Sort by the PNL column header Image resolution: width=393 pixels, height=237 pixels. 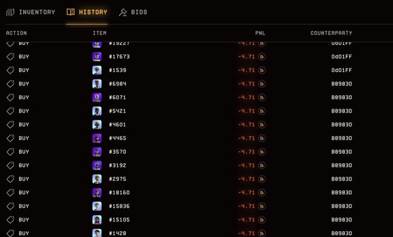click(x=260, y=33)
